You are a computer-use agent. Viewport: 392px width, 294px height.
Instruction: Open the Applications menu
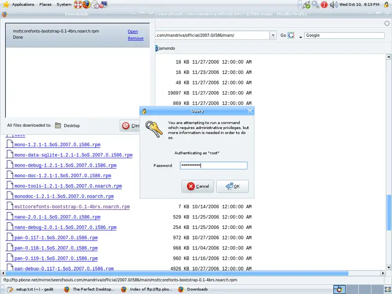click(23, 4)
